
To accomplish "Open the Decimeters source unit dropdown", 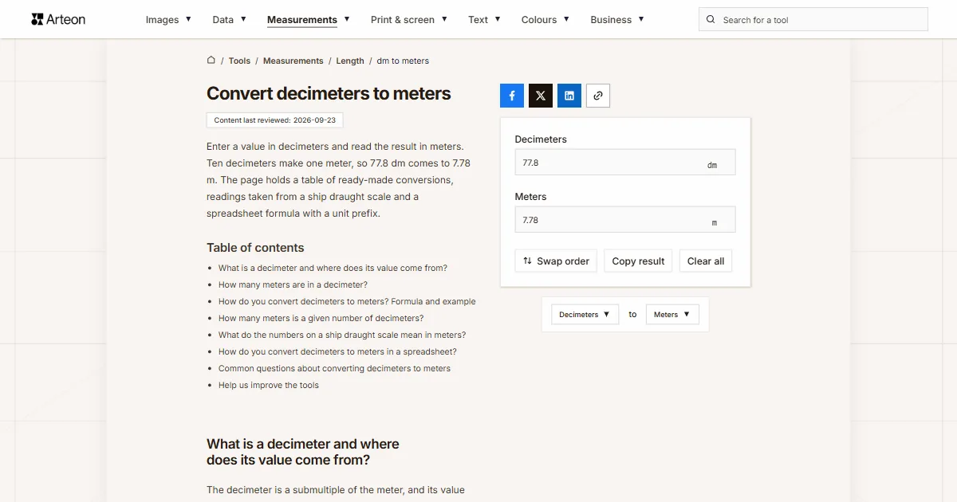I will pos(585,315).
